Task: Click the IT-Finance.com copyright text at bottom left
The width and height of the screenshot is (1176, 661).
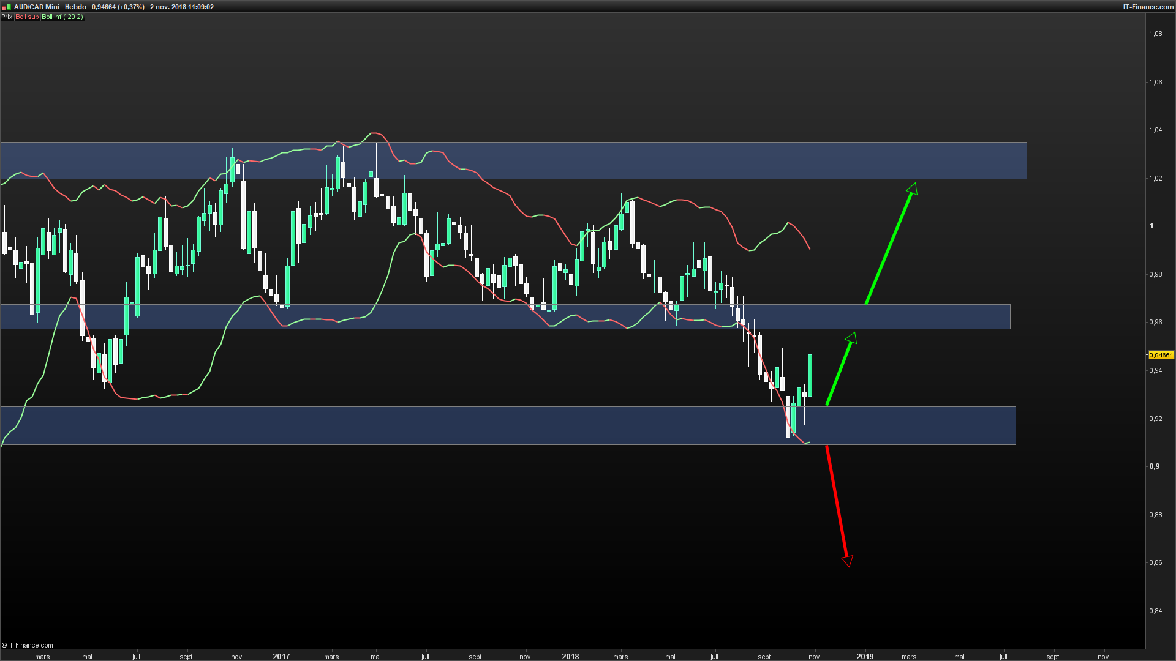Action: (28, 645)
